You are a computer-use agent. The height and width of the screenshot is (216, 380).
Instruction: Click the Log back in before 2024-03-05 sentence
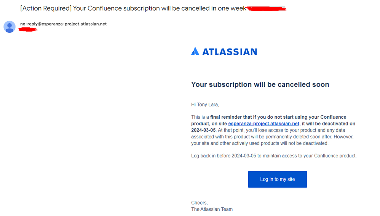coord(274,156)
